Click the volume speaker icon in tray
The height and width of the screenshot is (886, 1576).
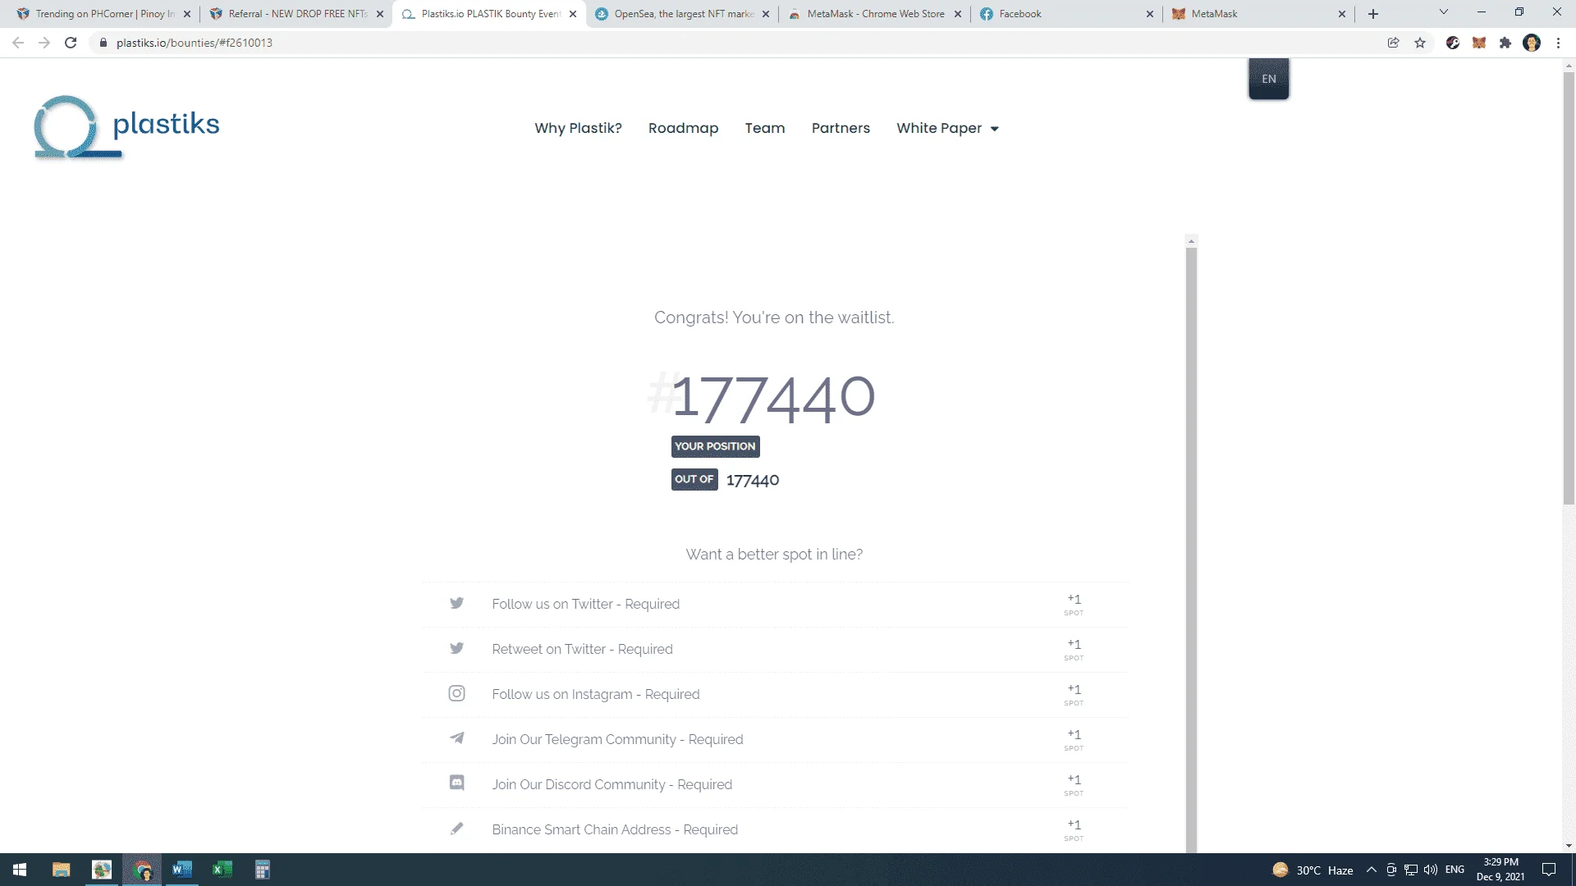tap(1431, 870)
